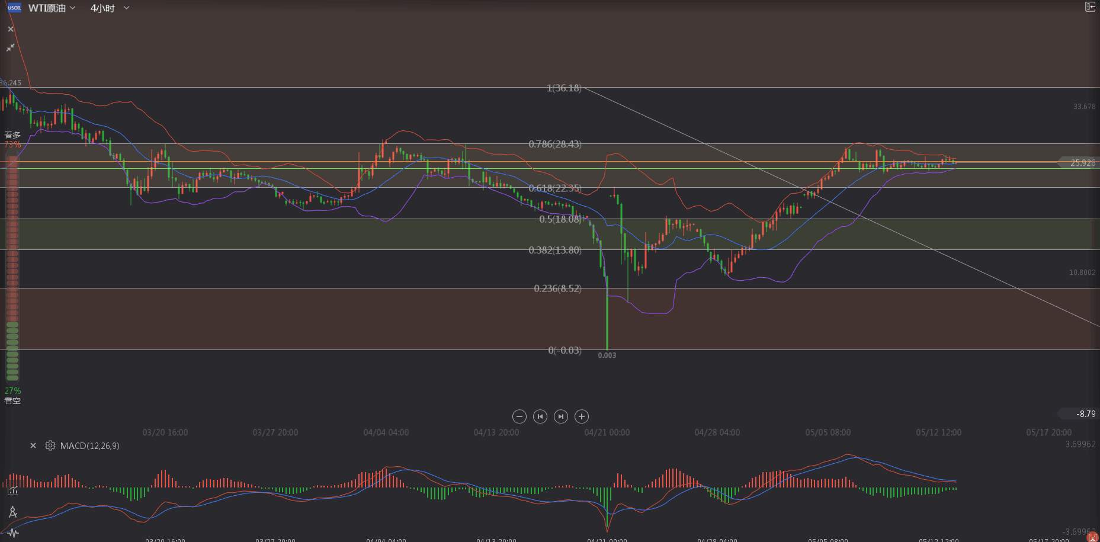
Task: Open MACD indicator settings gear
Action: click(x=50, y=445)
